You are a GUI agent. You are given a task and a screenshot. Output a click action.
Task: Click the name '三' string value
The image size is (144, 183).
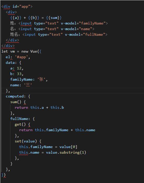pyautogui.click(x=28, y=85)
